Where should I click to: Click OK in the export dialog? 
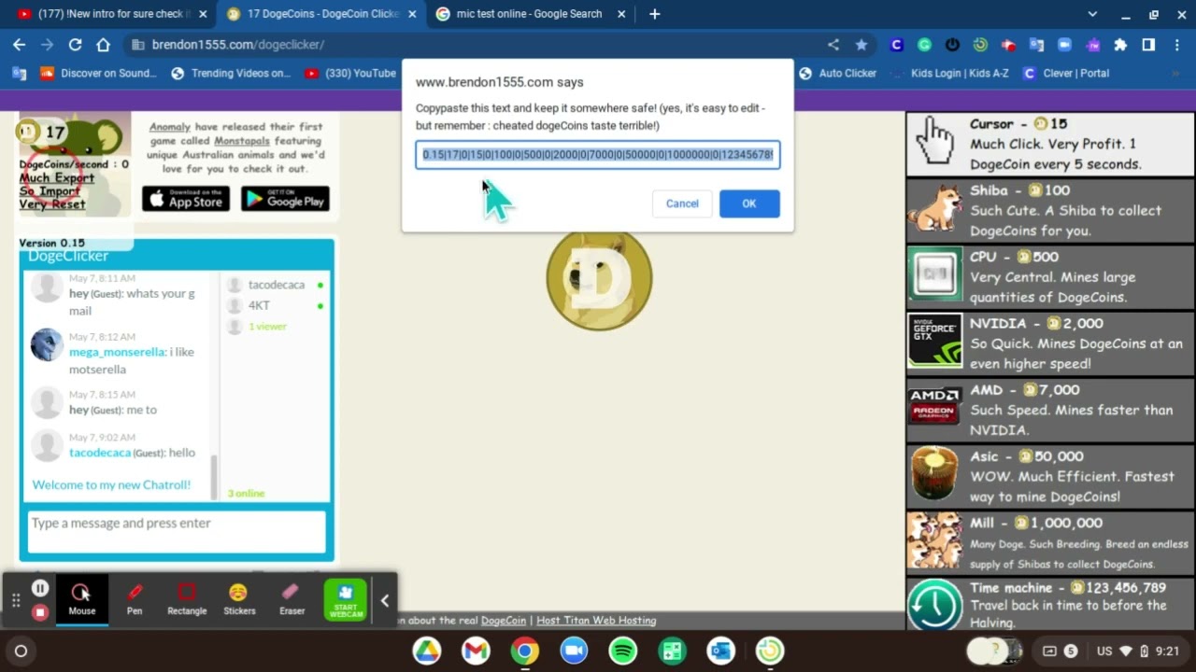click(749, 203)
